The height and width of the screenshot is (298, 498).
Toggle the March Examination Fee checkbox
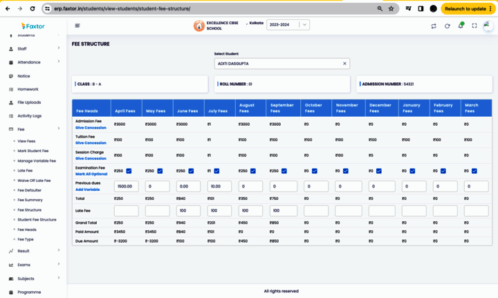point(474,171)
